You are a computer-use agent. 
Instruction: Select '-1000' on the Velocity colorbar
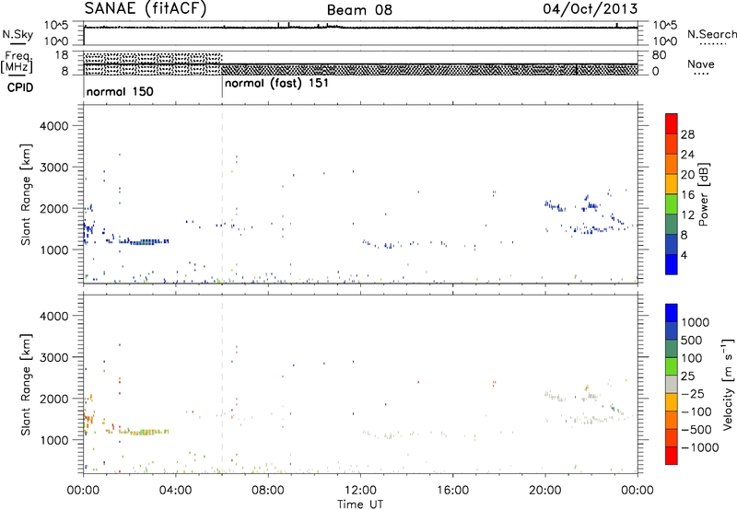[x=700, y=447]
